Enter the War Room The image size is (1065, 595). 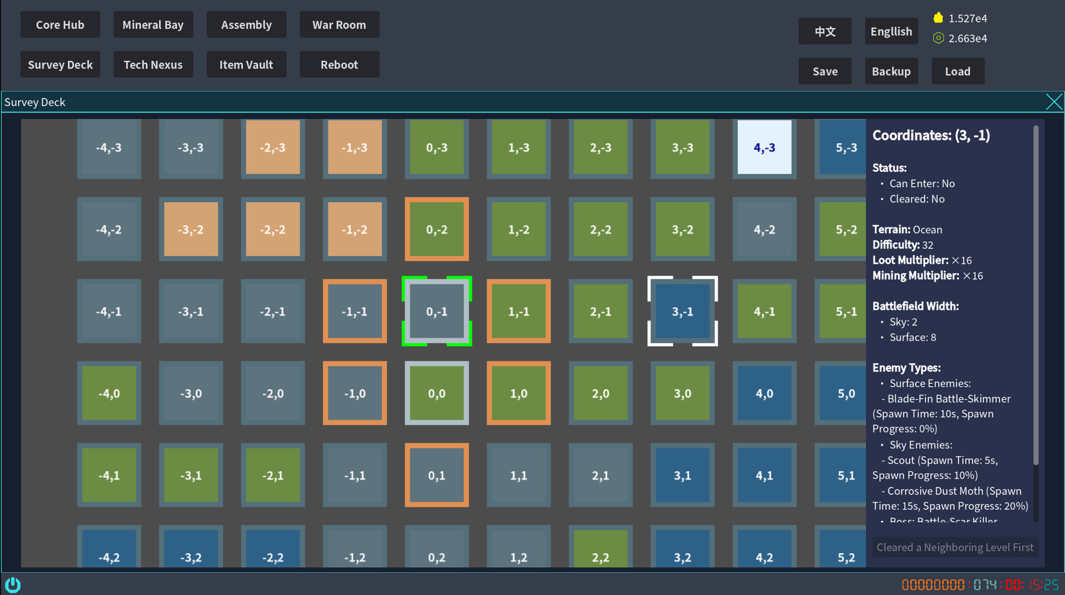(x=339, y=24)
